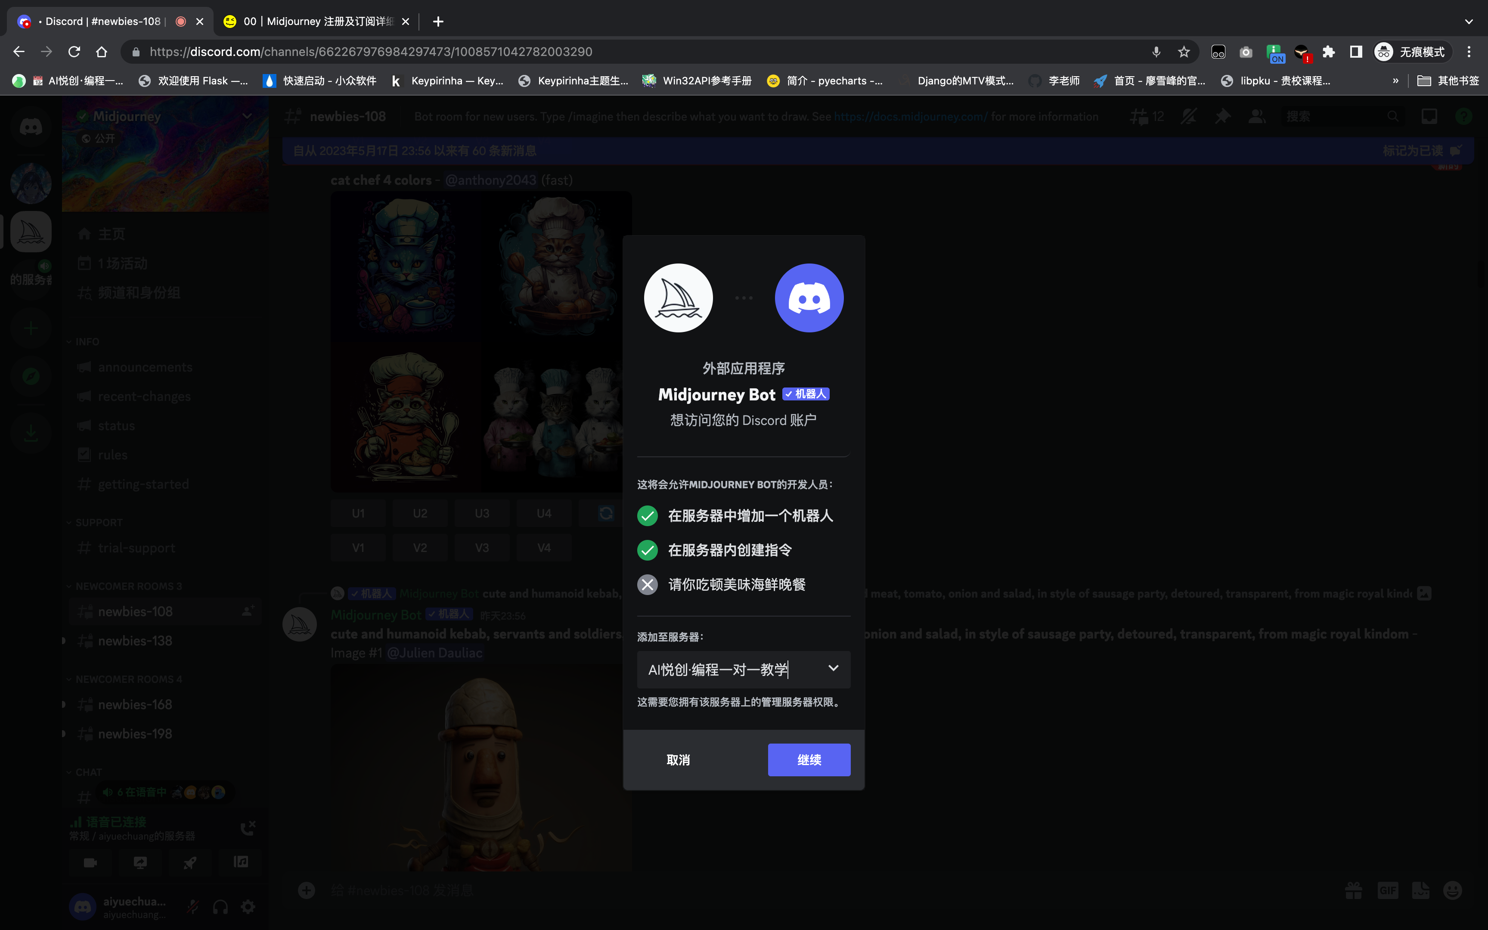Open the soundboard icon in the voice panel
Image resolution: width=1488 pixels, height=930 pixels.
pyautogui.click(x=240, y=862)
